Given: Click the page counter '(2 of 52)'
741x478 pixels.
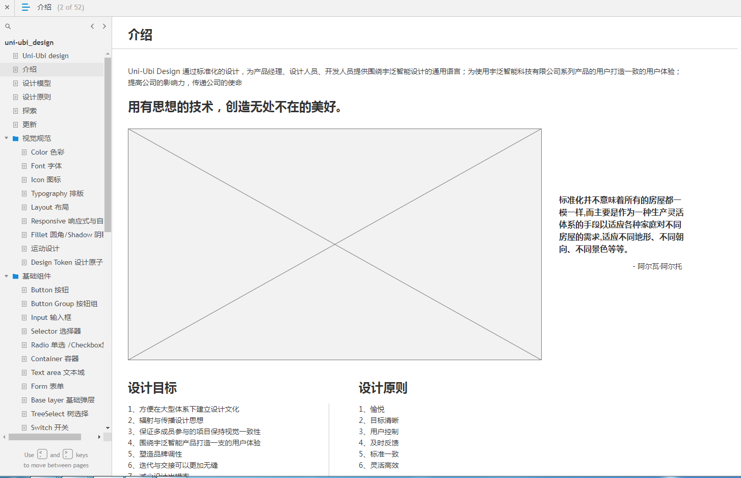Looking at the screenshot, I should pyautogui.click(x=71, y=7).
